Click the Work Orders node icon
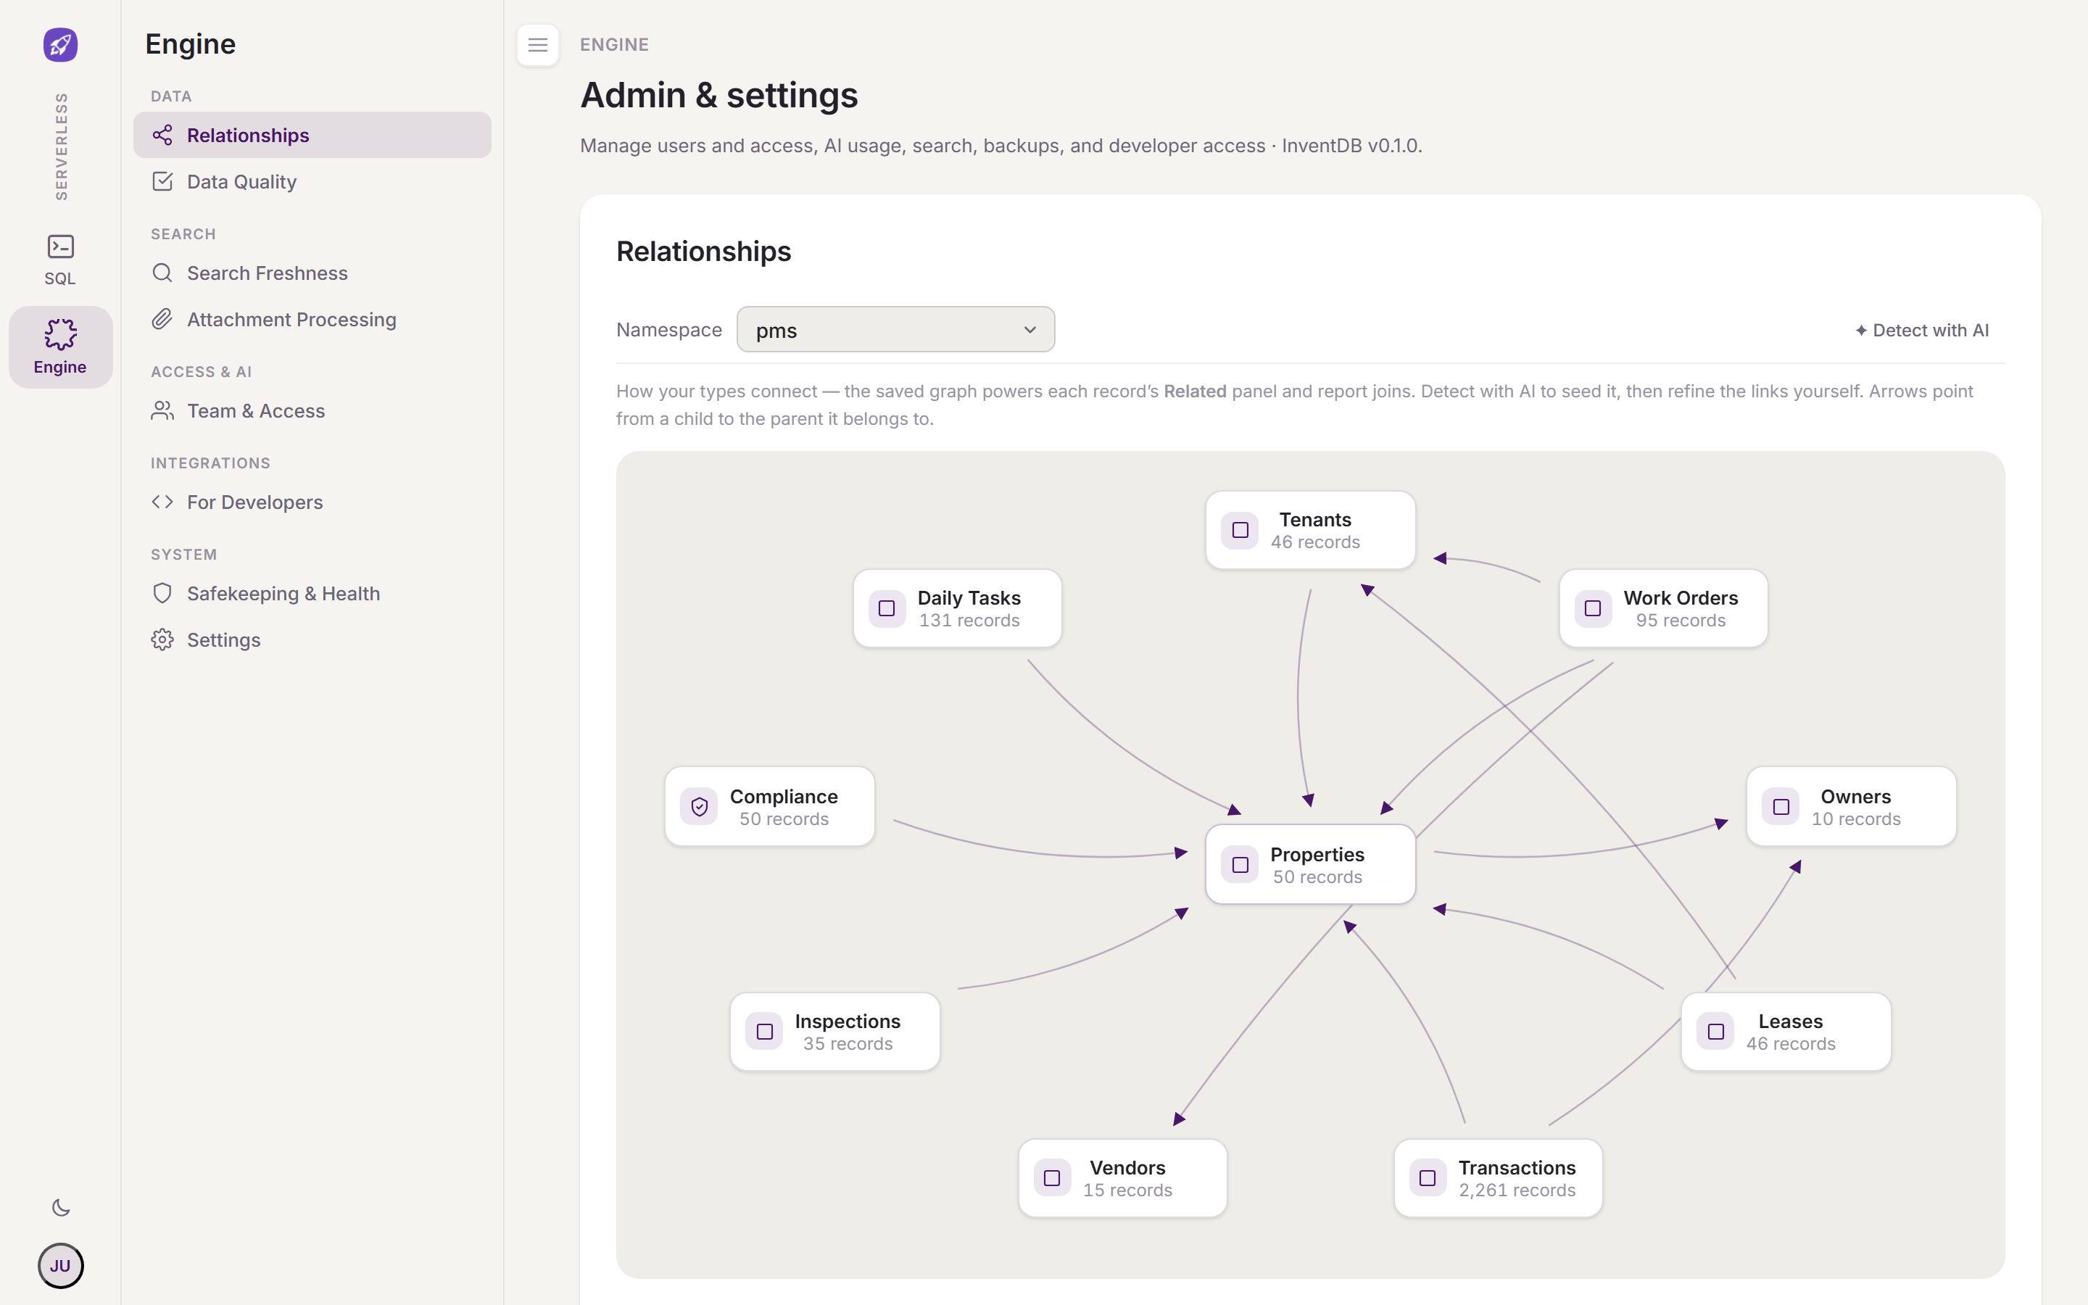 pos(1593,608)
